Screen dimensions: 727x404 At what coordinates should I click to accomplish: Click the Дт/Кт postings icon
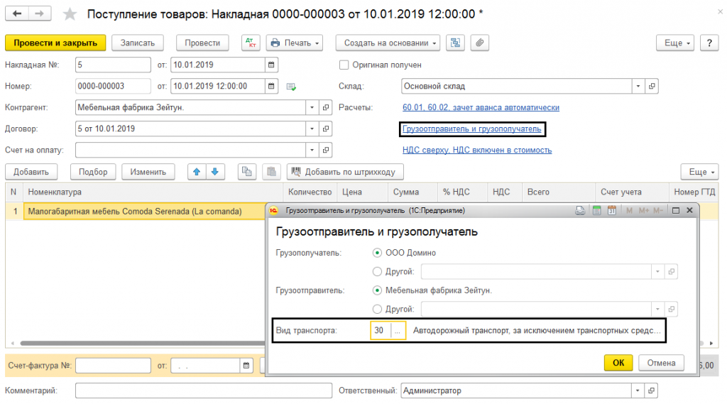pyautogui.click(x=251, y=43)
